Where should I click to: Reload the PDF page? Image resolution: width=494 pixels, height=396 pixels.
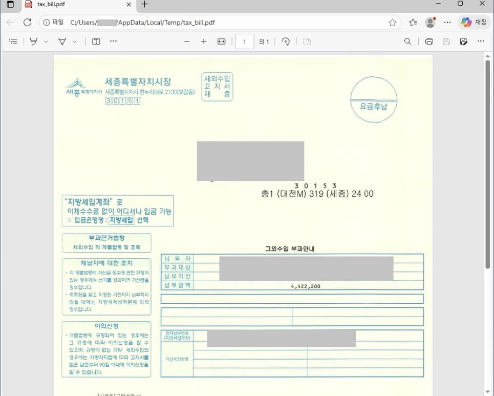click(x=27, y=23)
